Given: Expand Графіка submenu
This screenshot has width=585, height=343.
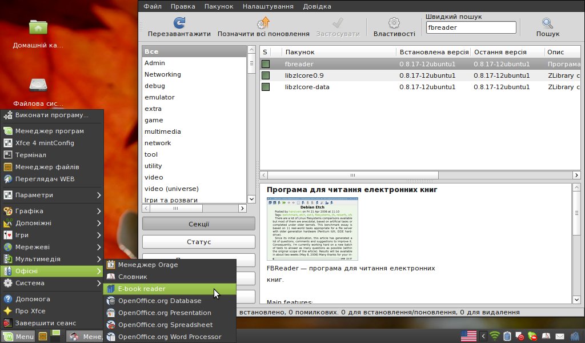Looking at the screenshot, I should pyautogui.click(x=52, y=211).
